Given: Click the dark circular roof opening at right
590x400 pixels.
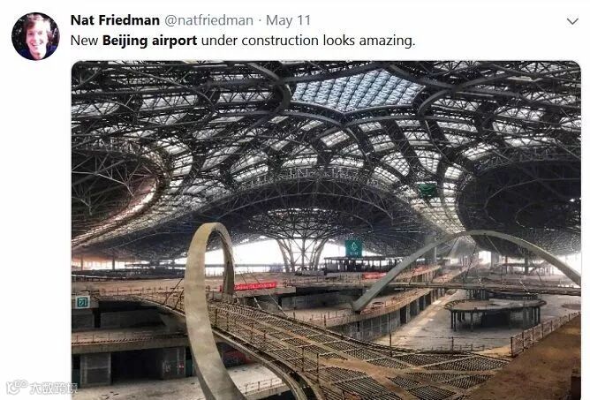Looking at the screenshot, I should (x=521, y=205).
